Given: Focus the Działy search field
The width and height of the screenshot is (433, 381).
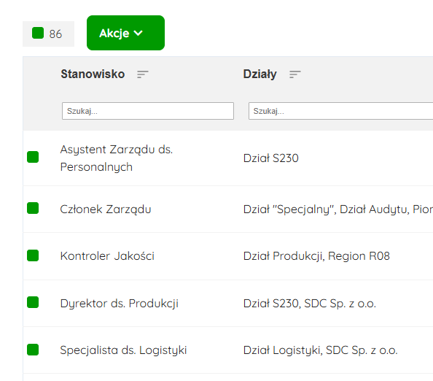Looking at the screenshot, I should click(340, 111).
